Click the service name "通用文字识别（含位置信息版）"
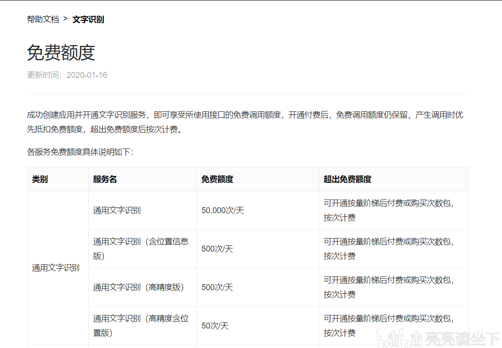The image size is (502, 348). coord(141,249)
